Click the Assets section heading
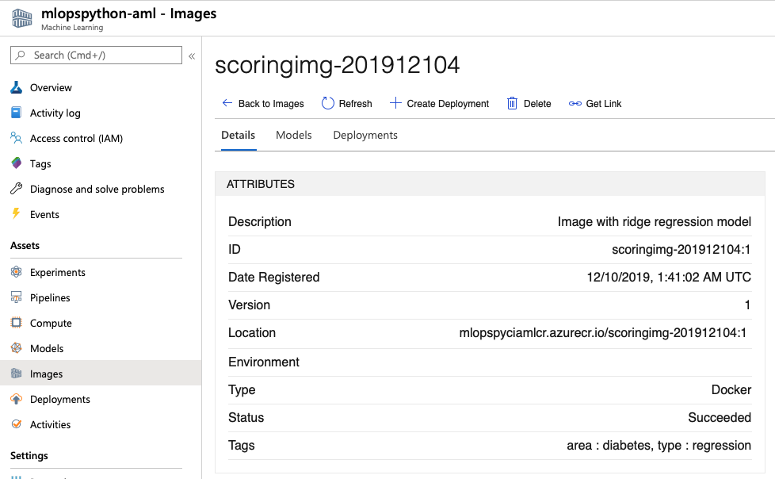Viewport: 775px width, 479px height. point(25,245)
